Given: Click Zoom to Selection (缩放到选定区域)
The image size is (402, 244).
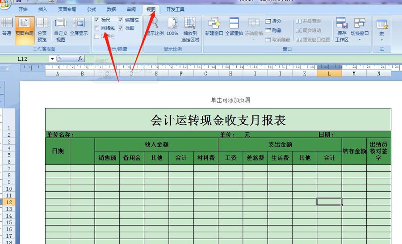Looking at the screenshot, I should 190,29.
